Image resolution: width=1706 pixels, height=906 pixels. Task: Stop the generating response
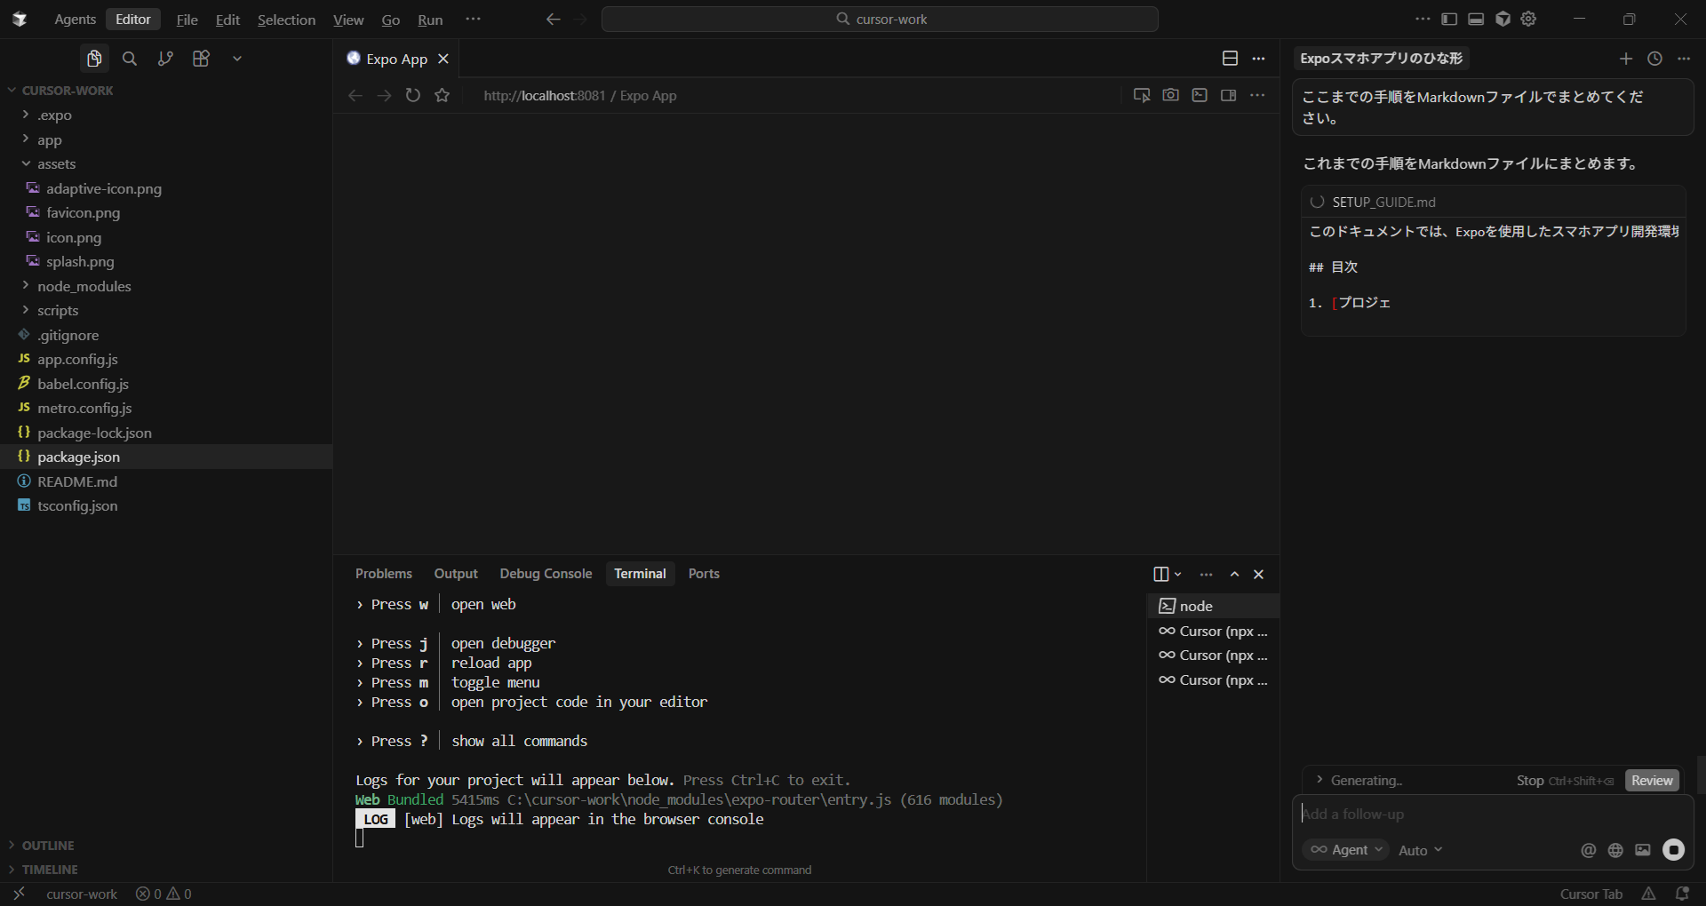[1530, 781]
